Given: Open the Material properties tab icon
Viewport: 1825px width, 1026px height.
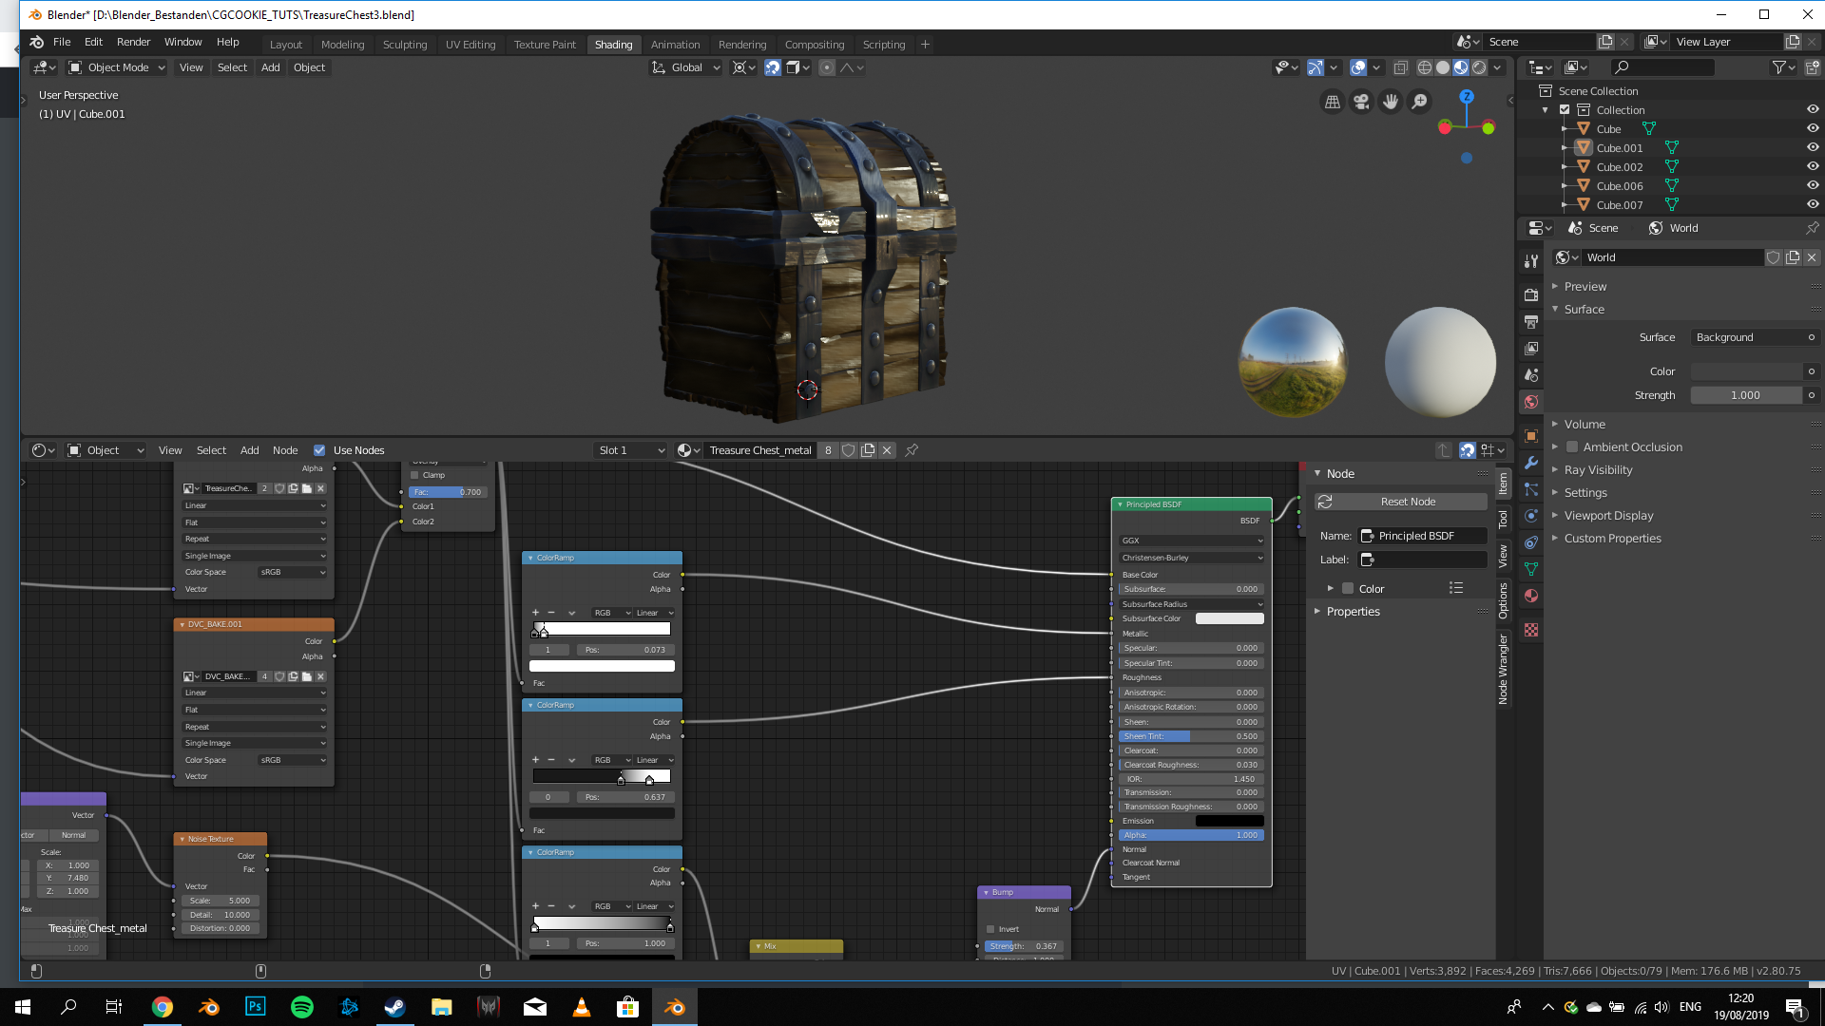Looking at the screenshot, I should [x=1531, y=596].
